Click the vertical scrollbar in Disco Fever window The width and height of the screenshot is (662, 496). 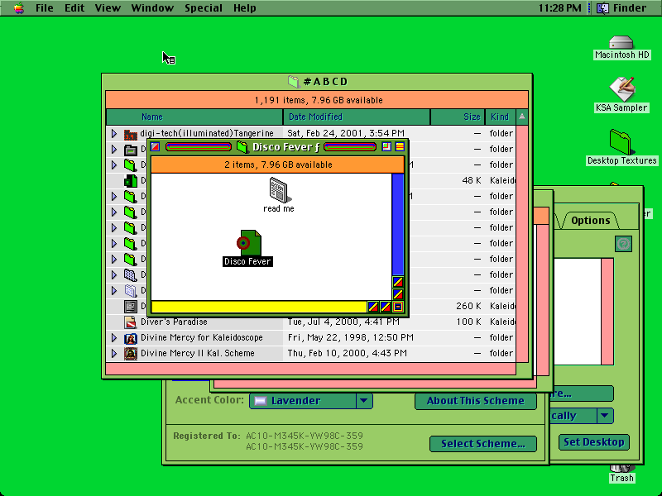pos(398,224)
